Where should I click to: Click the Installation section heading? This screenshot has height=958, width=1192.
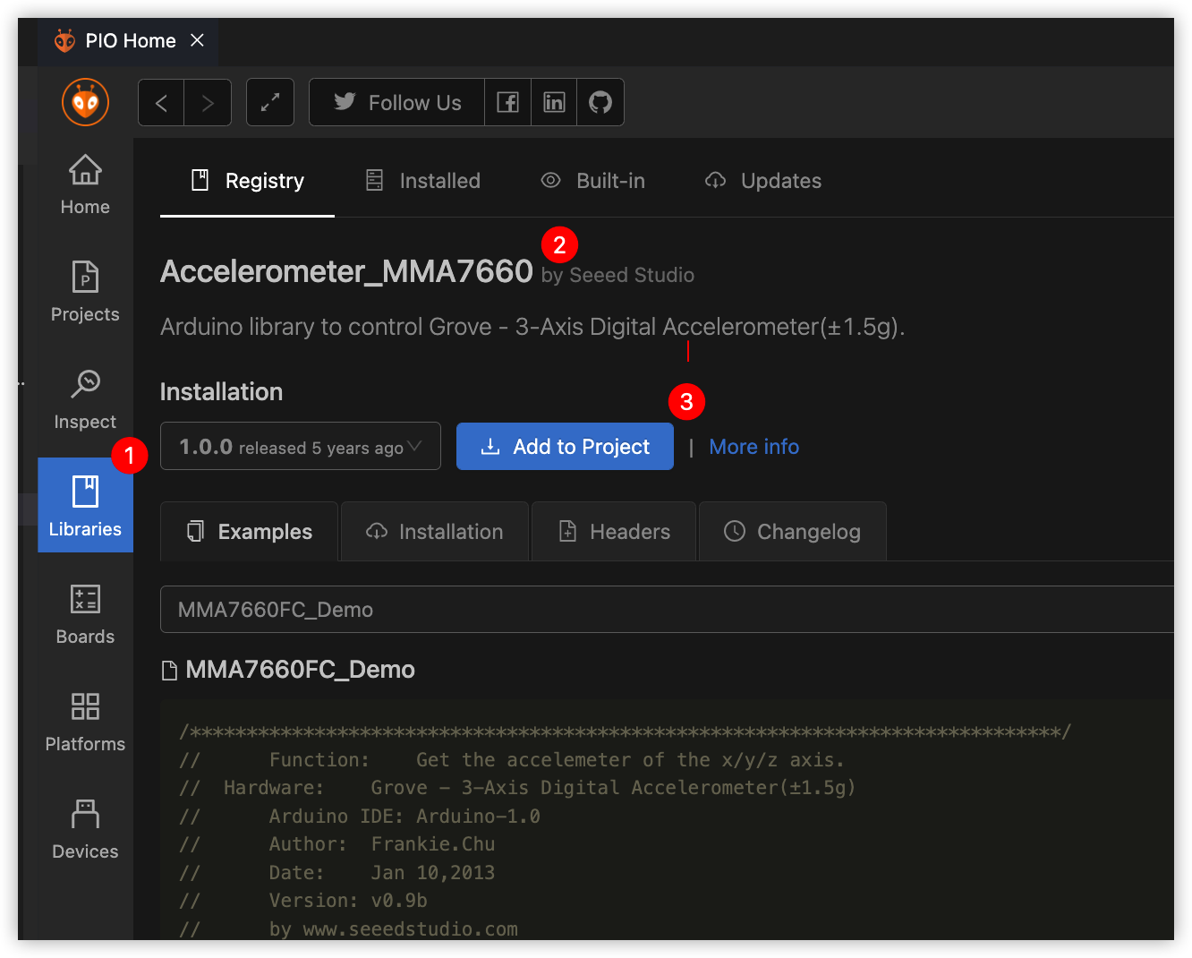point(221,392)
